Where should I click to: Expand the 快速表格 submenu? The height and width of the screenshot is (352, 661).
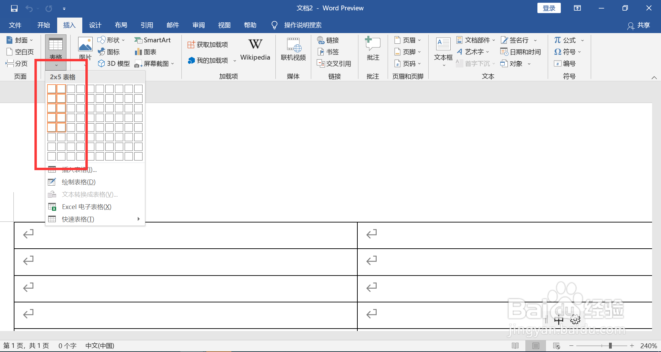pos(77,219)
